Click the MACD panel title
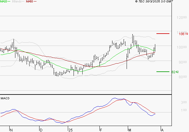The height and width of the screenshot is (132, 189). [x=5, y=98]
